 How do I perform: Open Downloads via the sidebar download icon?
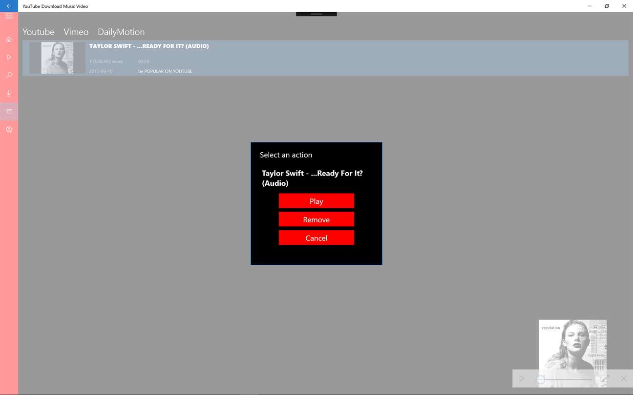click(9, 93)
